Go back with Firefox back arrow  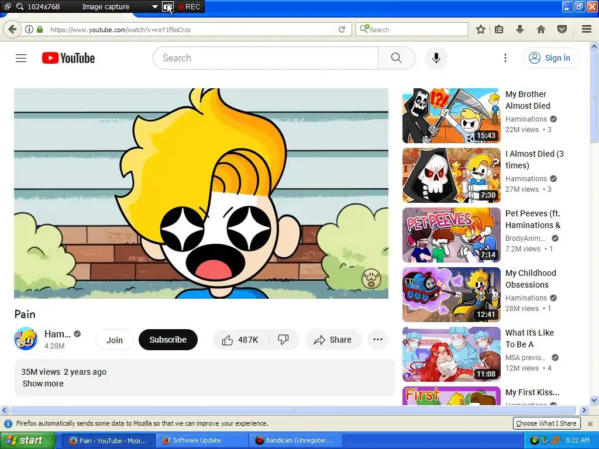tap(12, 29)
